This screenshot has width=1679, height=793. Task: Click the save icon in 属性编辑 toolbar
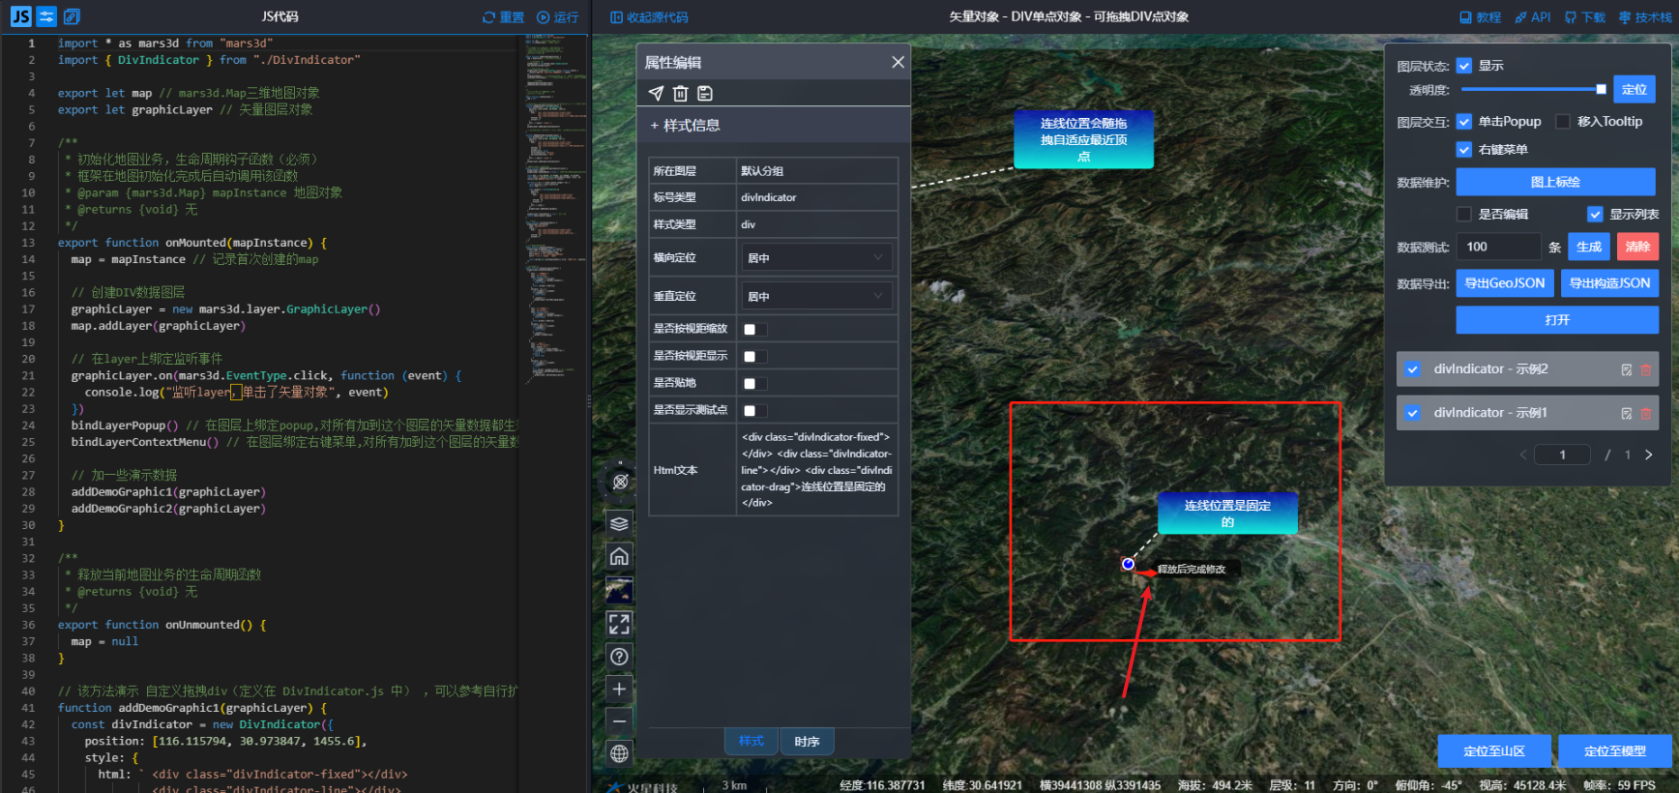705,93
